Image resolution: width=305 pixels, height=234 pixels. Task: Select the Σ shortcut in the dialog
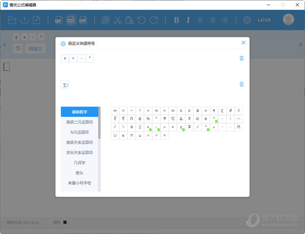tap(65, 85)
